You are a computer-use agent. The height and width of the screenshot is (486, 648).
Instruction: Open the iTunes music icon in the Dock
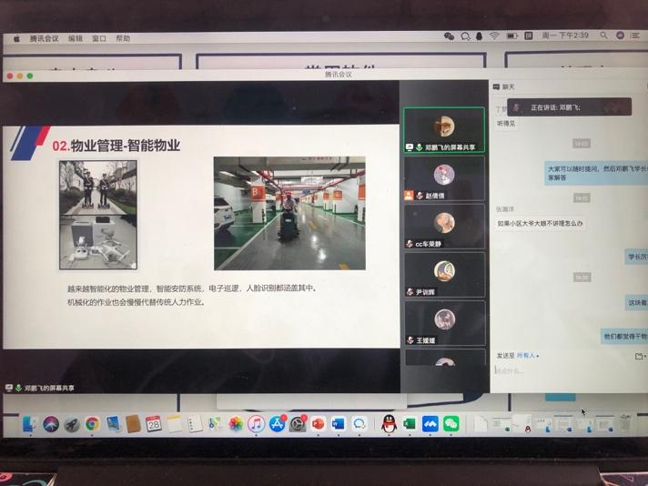coord(257,423)
